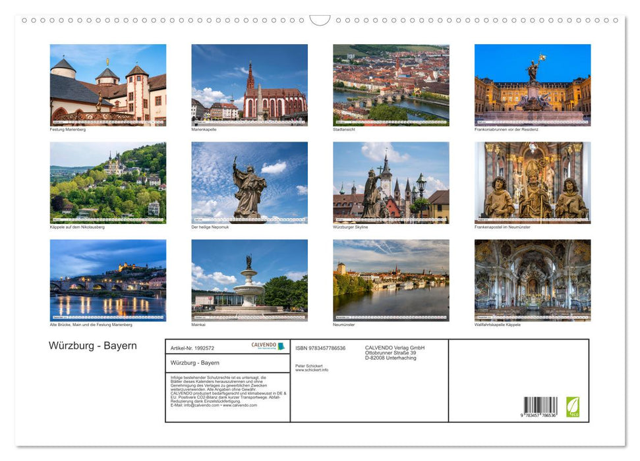
Task: Select the Festung Marienberg photo
Action: [107, 84]
